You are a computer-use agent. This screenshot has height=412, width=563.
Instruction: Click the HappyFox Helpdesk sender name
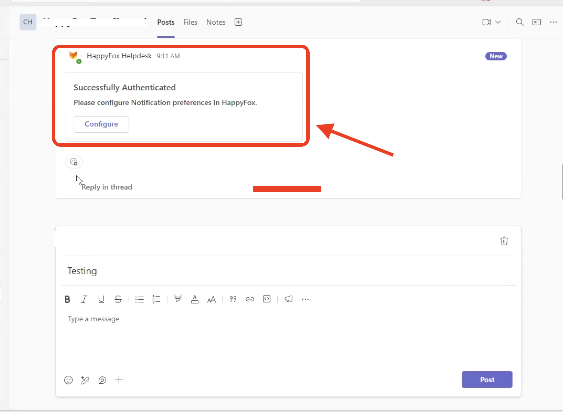(119, 56)
